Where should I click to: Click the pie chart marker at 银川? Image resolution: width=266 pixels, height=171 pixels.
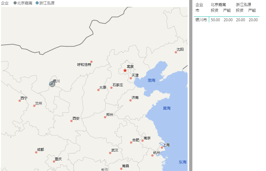pyautogui.click(x=52, y=84)
